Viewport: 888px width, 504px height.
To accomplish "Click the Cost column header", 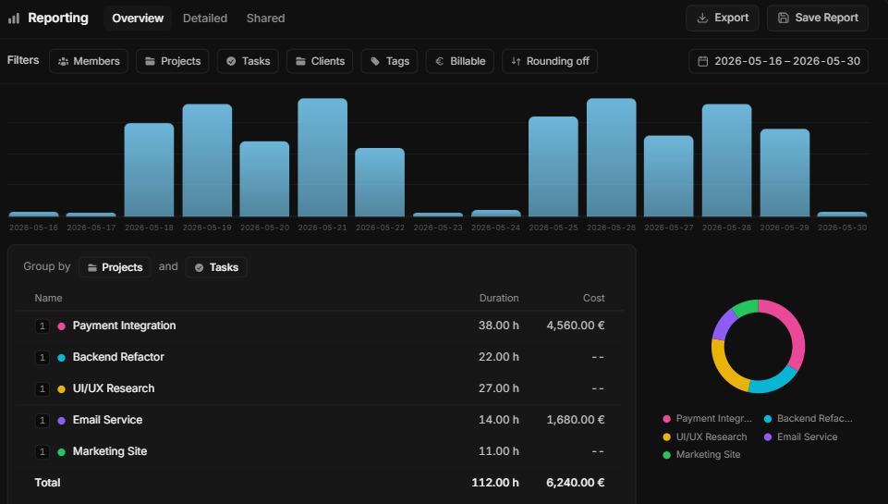I will (594, 298).
